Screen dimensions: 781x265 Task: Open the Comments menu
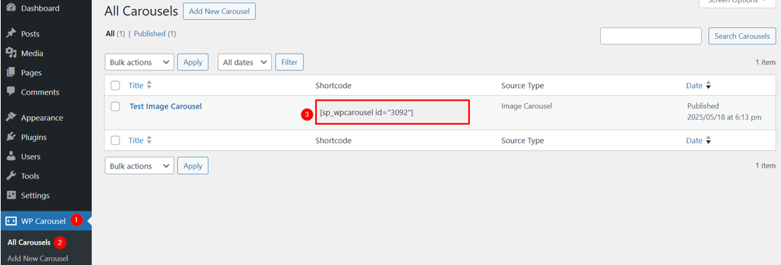pos(46,92)
